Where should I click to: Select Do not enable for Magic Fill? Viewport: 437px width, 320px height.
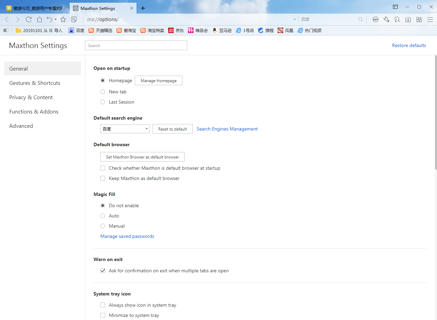pos(103,205)
